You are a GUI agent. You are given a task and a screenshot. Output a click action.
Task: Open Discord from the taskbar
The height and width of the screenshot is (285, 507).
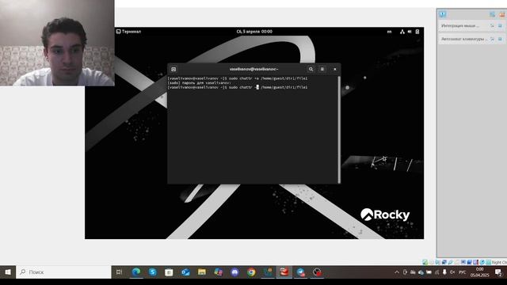(x=234, y=272)
